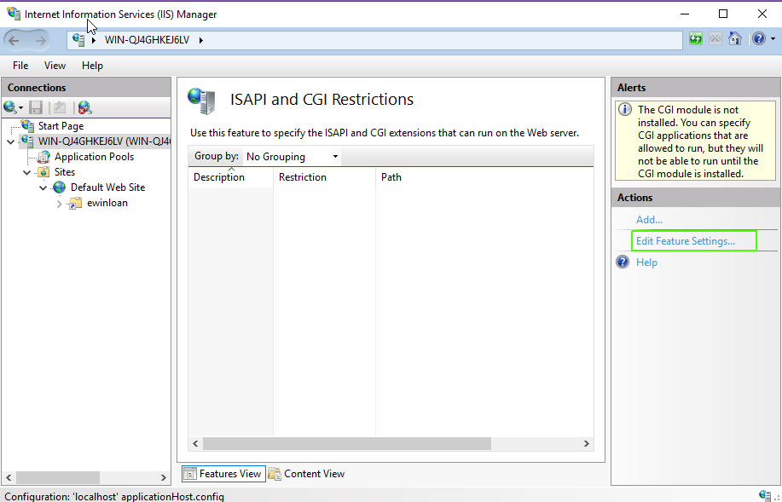This screenshot has height=502, width=782.
Task: Go back with the Back arrow button
Action: 14,40
